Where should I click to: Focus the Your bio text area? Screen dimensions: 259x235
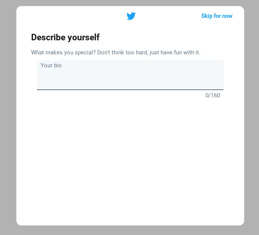[130, 75]
